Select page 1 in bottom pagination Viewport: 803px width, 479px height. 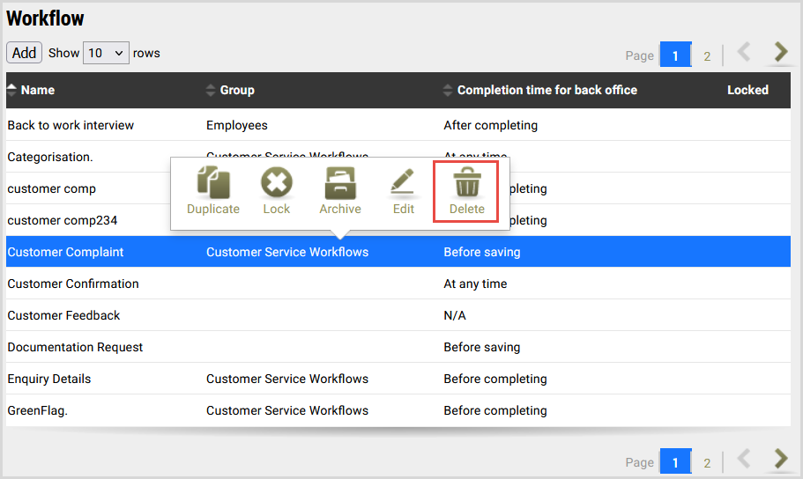click(x=675, y=462)
